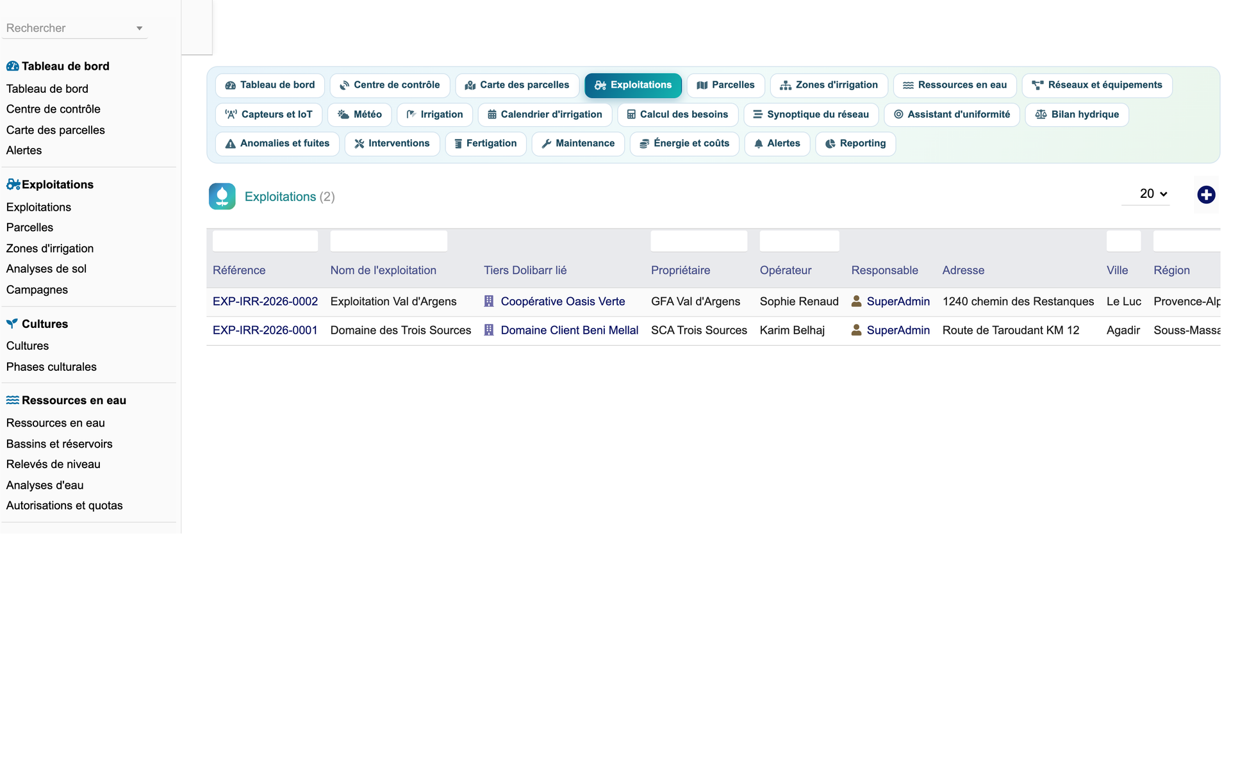This screenshot has width=1247, height=771.
Task: Click the Fertigation tab icon
Action: click(x=458, y=143)
